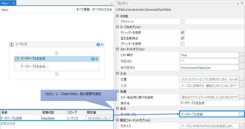The height and width of the screenshot is (129, 245).
Task: Click the 位置 input field
Action: [209, 79]
